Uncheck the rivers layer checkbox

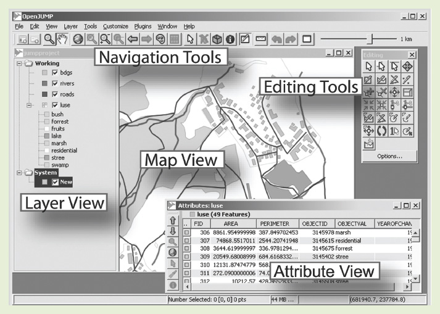[56, 84]
